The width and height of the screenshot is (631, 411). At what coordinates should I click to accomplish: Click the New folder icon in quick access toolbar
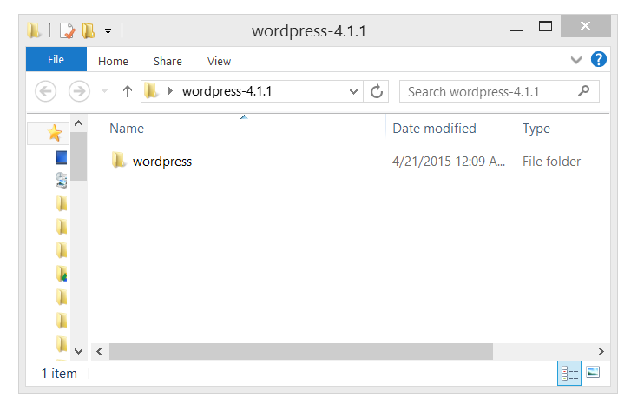click(x=89, y=30)
